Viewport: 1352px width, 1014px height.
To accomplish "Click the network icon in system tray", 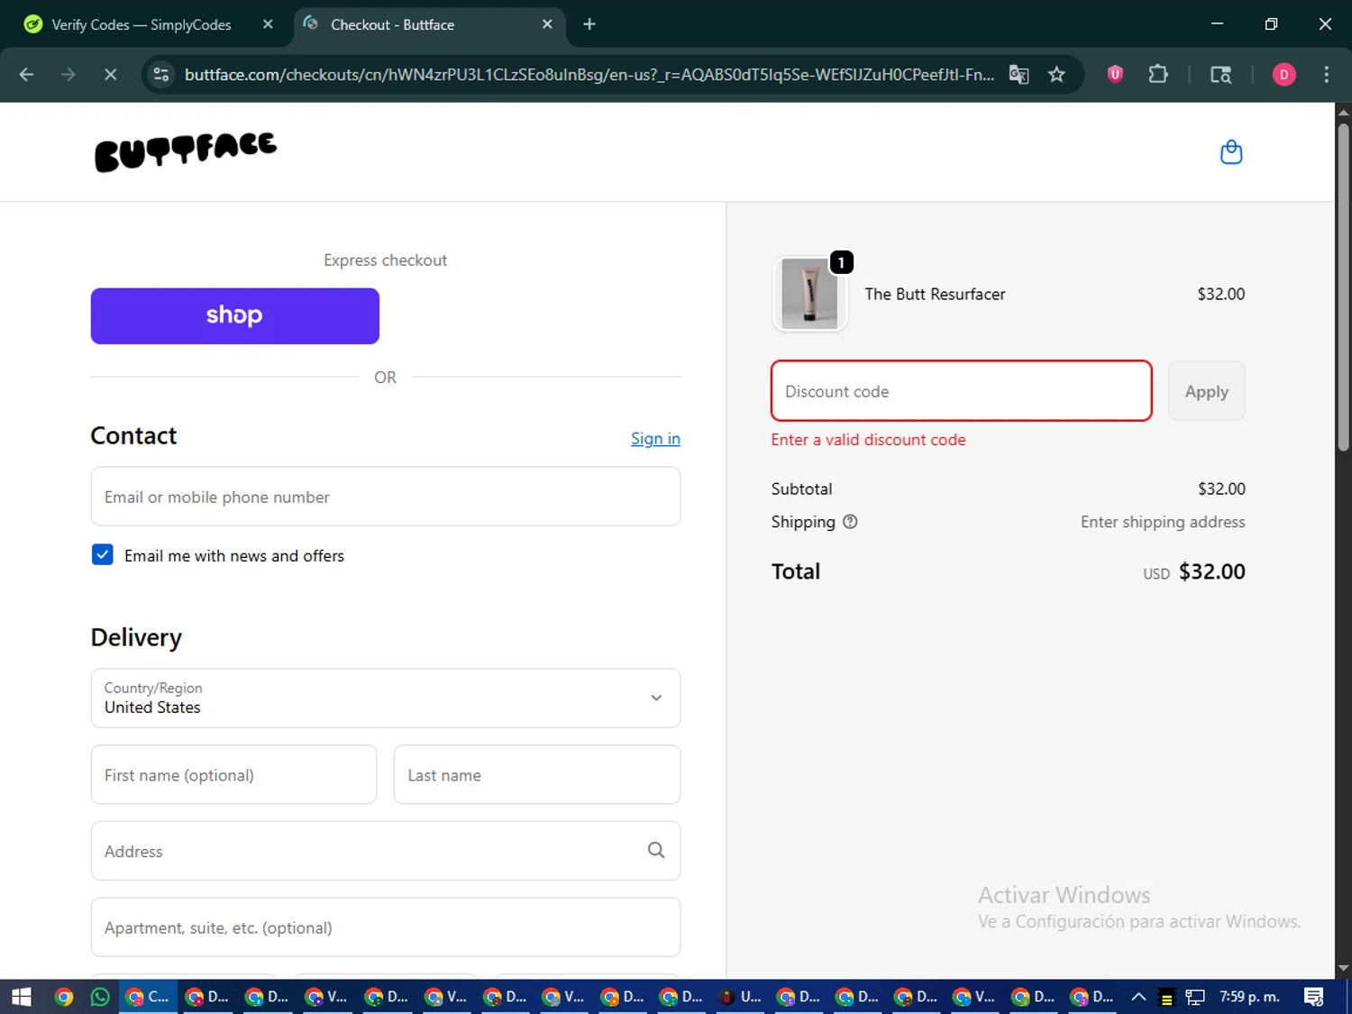I will coord(1195,997).
